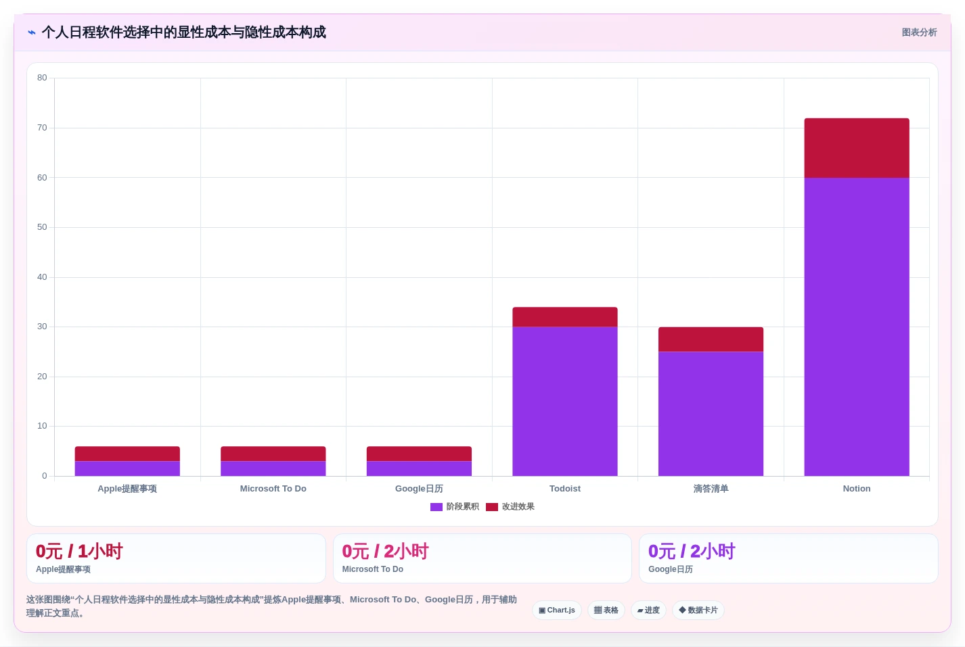Click the 滴答清单 x-axis label

[x=711, y=489]
